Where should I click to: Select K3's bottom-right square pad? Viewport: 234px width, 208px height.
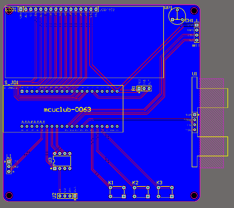(x=172, y=196)
